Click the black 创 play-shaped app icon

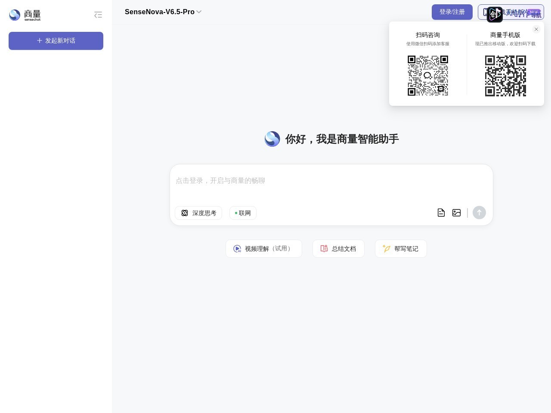pos(495,15)
